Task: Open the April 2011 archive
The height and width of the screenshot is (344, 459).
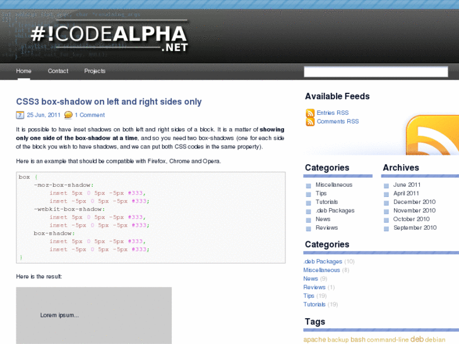Action: [406, 193]
